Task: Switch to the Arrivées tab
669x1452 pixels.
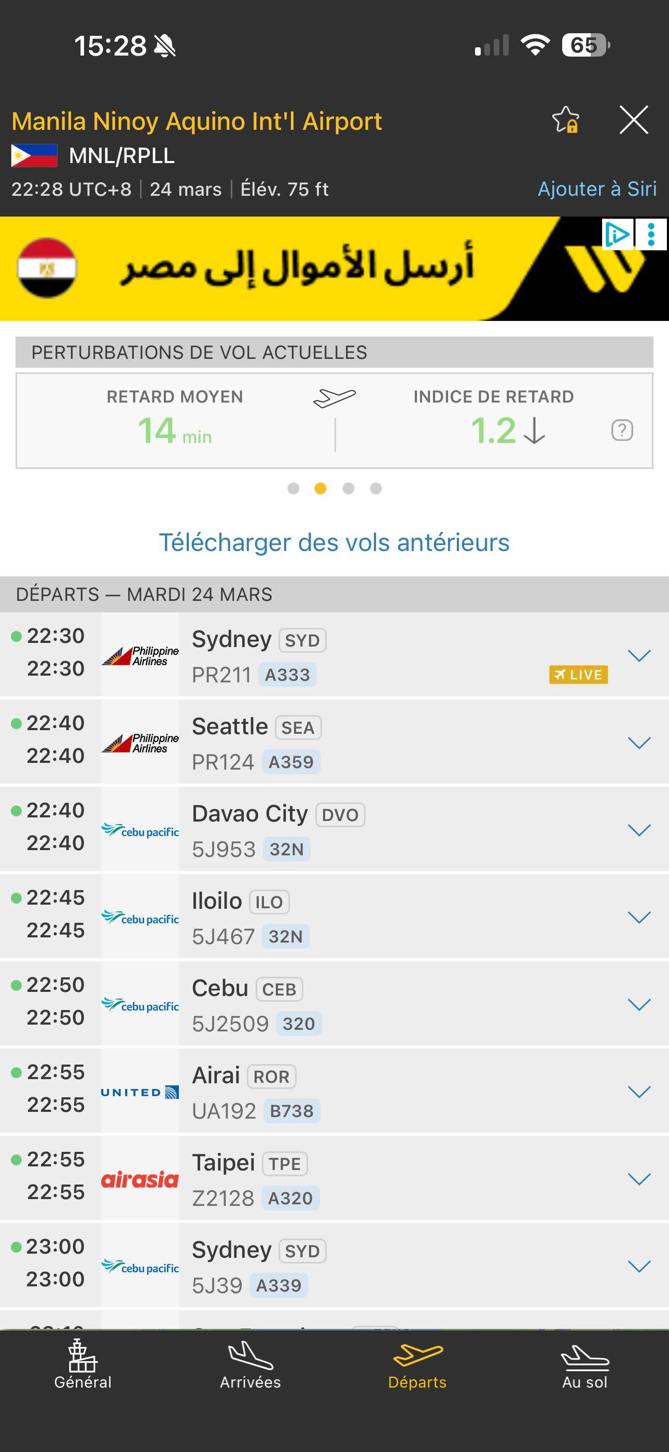Action: pyautogui.click(x=250, y=1365)
